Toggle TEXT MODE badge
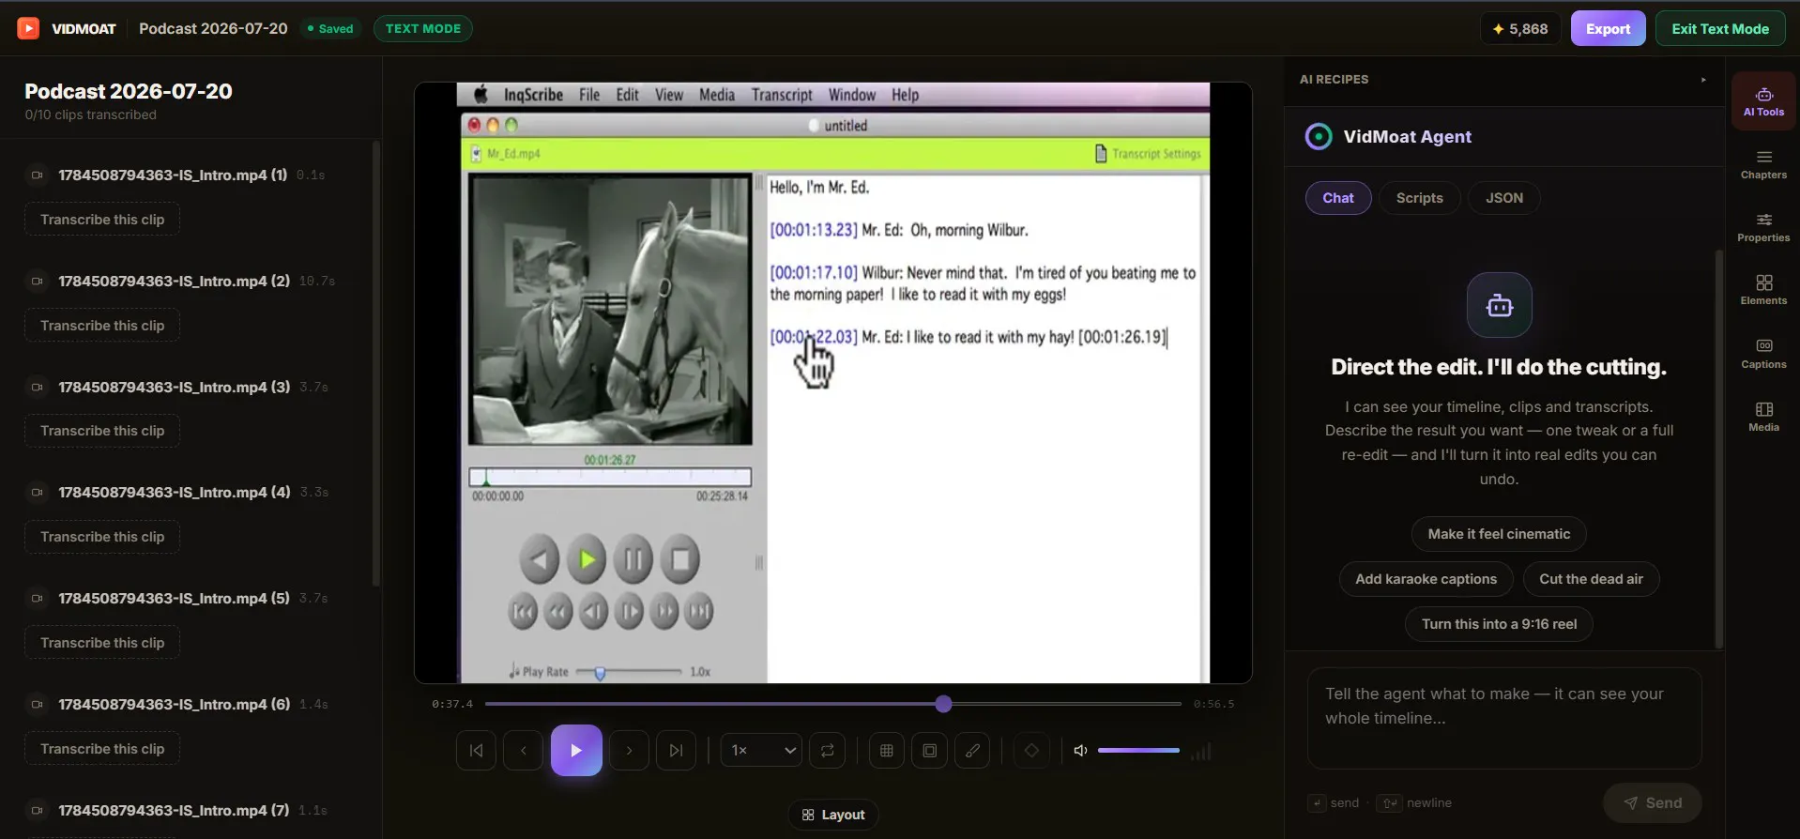Screen dimensions: 1800x839 (x=423, y=28)
